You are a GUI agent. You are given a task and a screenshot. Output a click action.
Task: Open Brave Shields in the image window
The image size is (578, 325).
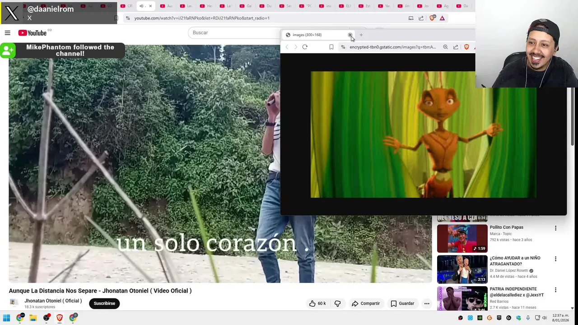pyautogui.click(x=466, y=47)
